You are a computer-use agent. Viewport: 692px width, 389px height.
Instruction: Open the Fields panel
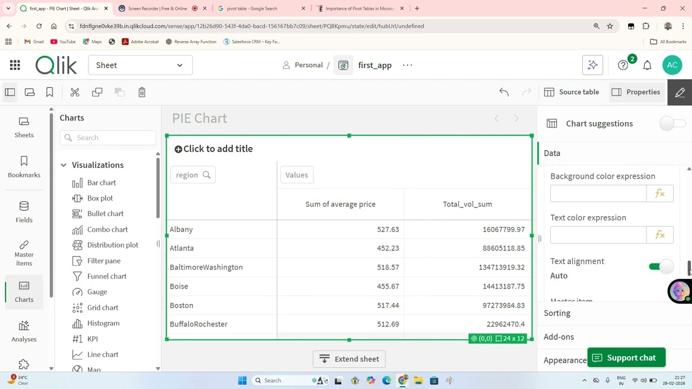pyautogui.click(x=24, y=212)
